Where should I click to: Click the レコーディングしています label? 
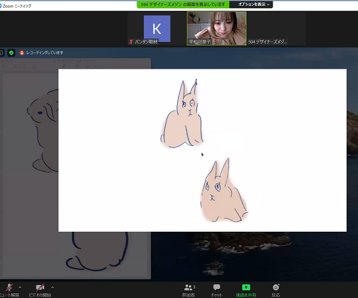point(45,53)
